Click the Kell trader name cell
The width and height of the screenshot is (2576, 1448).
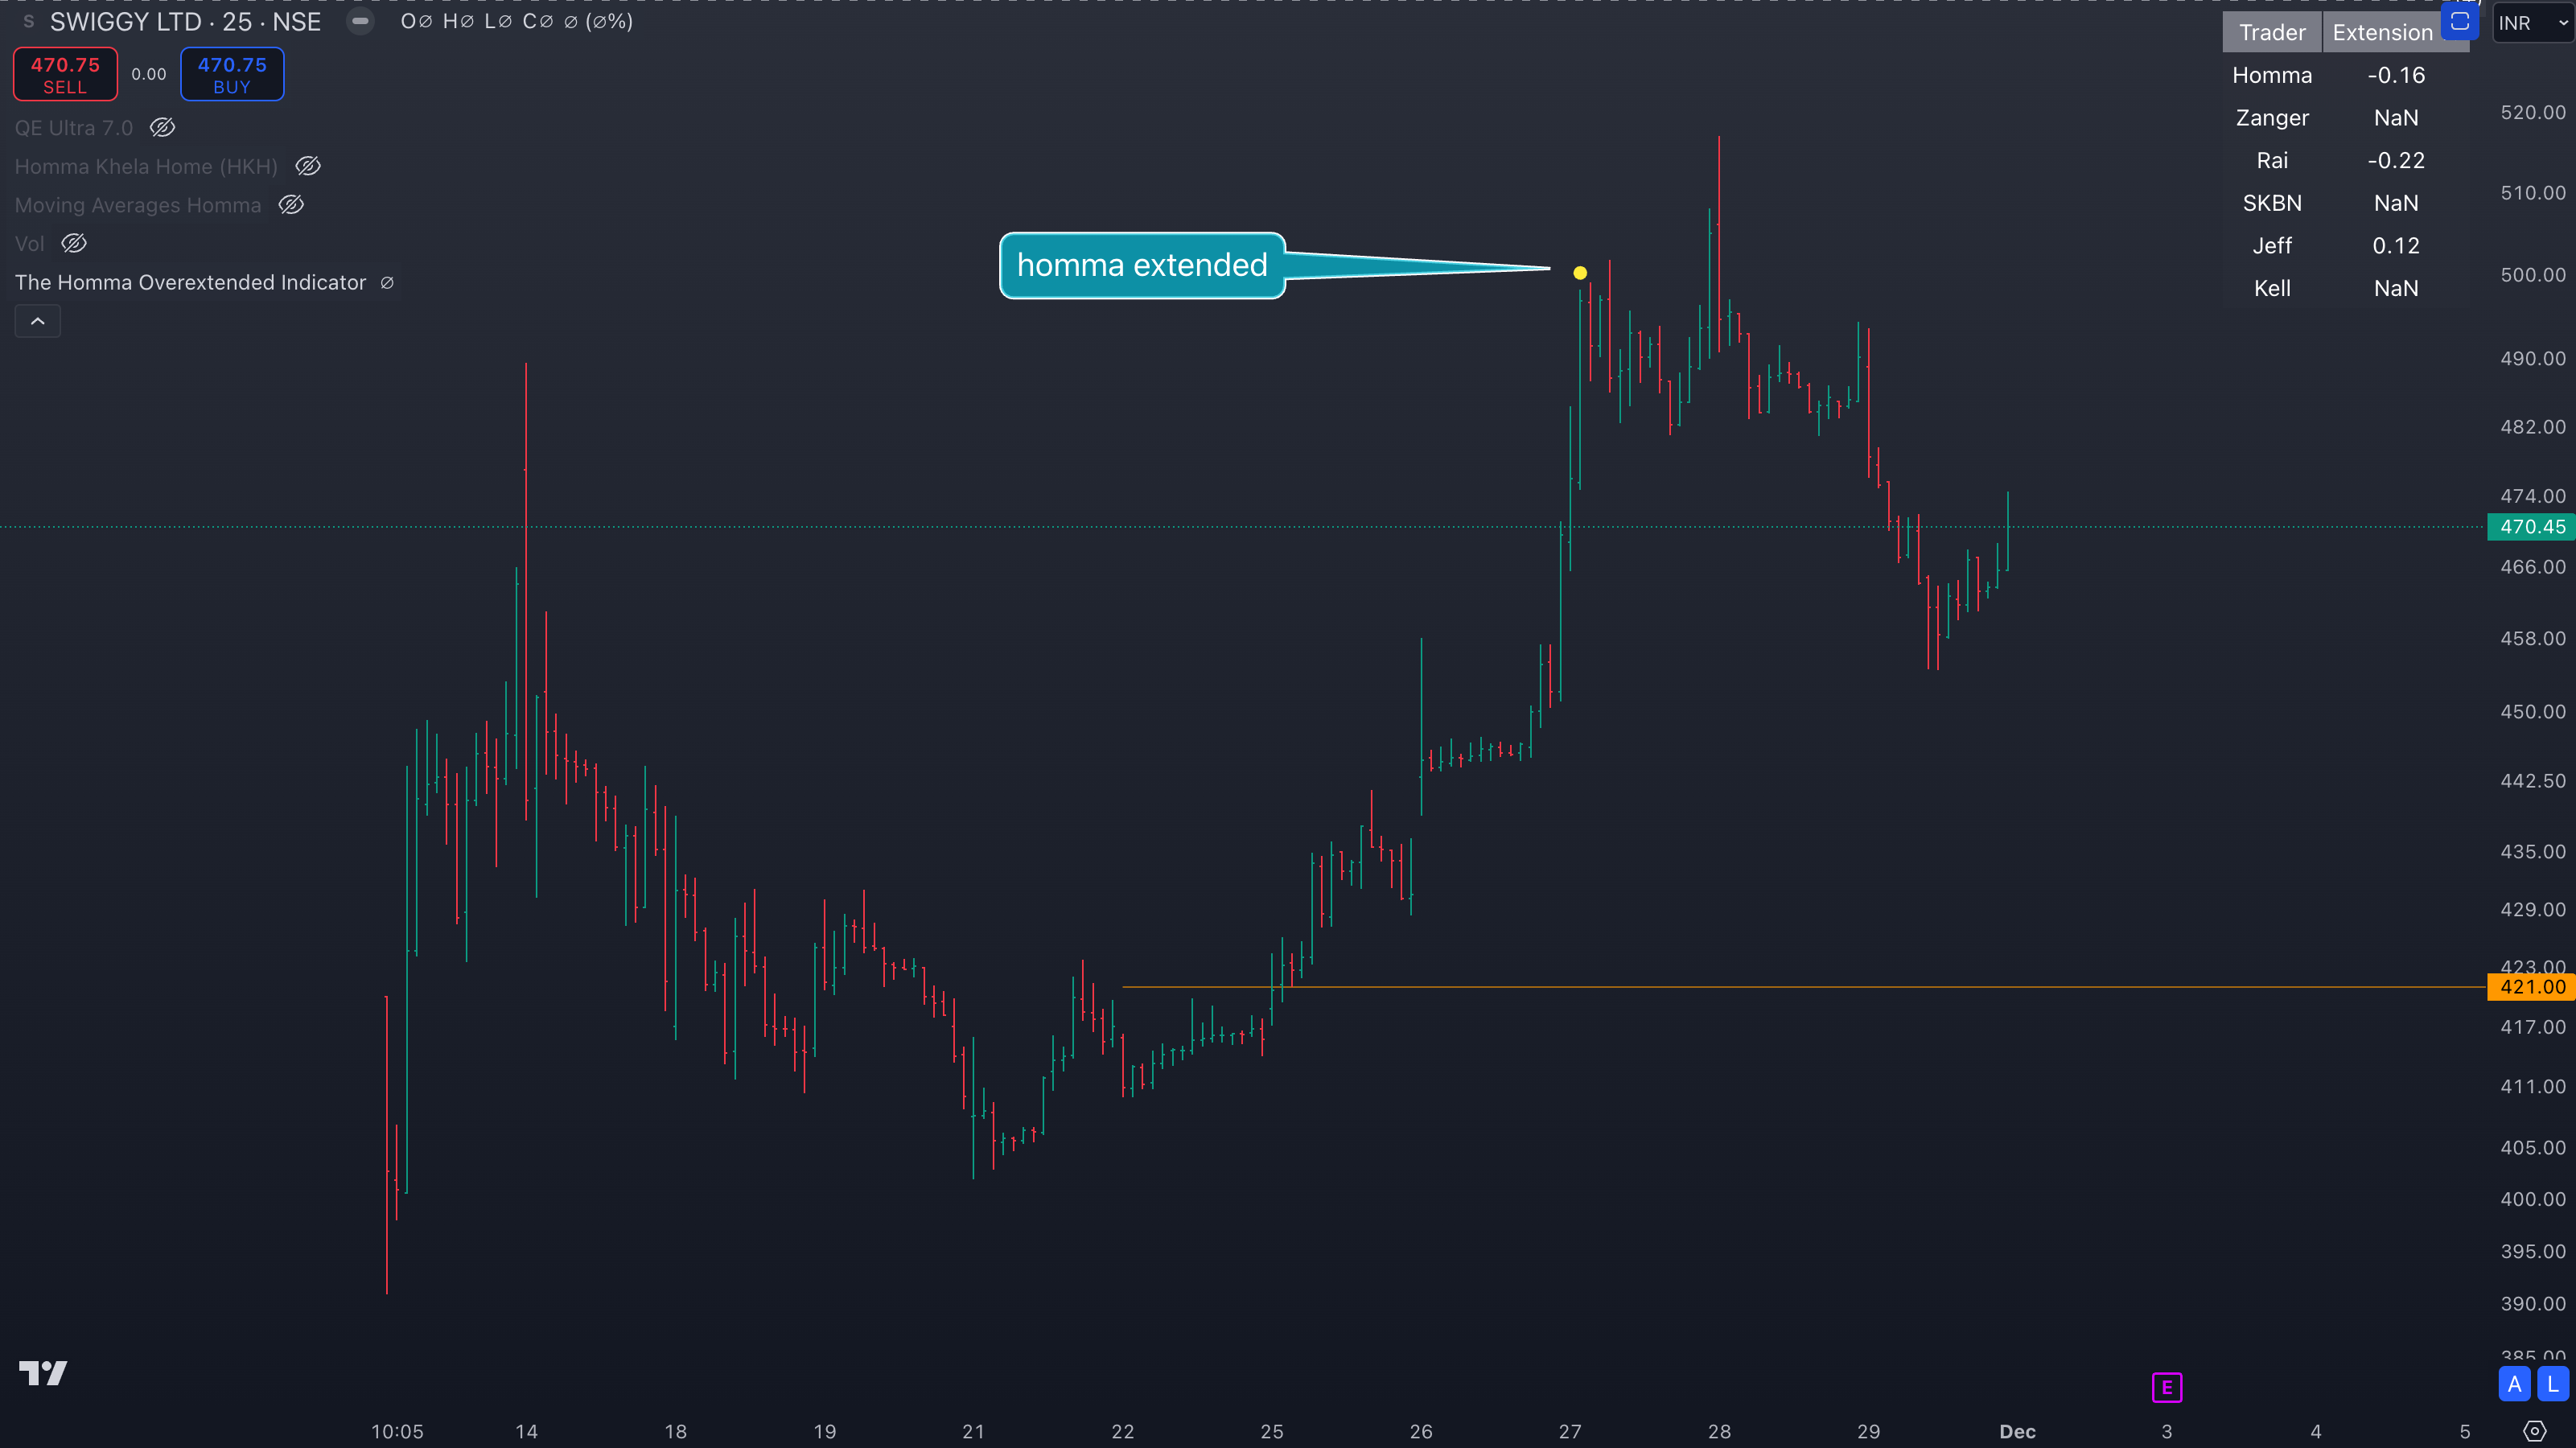click(2272, 289)
